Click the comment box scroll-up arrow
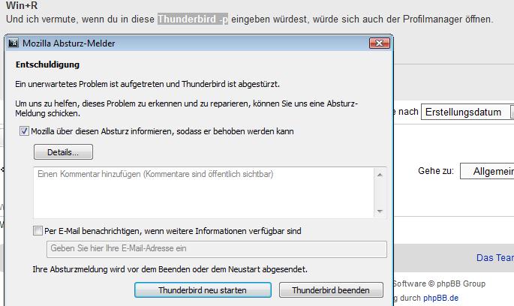The image size is (514, 306). 380,175
